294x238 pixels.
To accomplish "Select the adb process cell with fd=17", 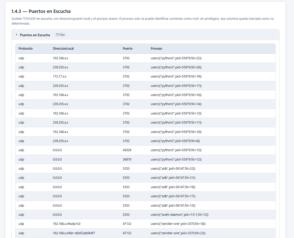I will 173,196.
